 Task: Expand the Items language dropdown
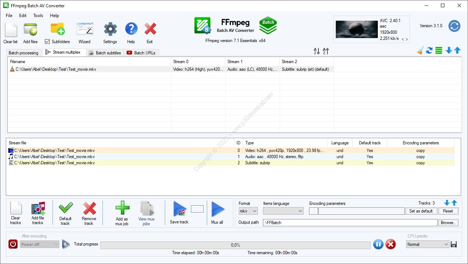283,211
